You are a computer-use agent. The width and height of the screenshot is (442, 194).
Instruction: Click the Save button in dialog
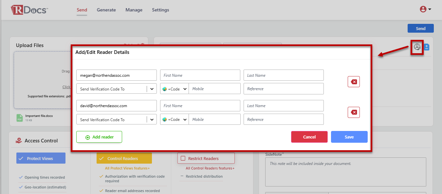point(349,137)
